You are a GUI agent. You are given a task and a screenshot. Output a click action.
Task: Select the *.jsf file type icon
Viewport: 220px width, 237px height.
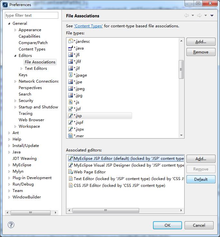pos(71,109)
